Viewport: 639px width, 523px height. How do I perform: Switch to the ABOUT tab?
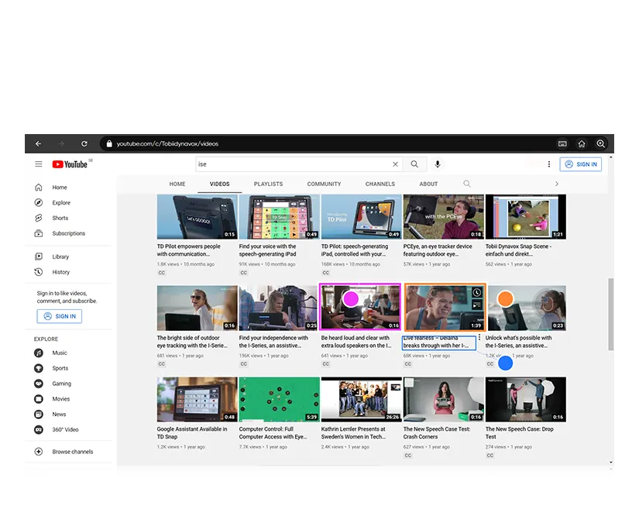(429, 184)
